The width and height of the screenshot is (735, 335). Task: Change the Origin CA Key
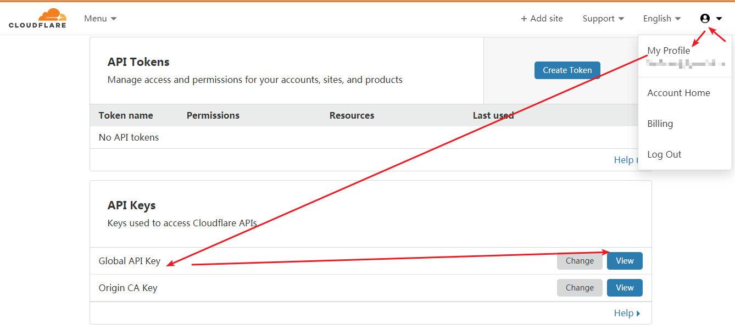coord(580,288)
